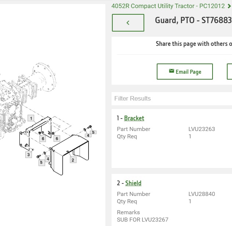Select the left callout 6 label
The width and height of the screenshot is (232, 226).
(x=43, y=139)
